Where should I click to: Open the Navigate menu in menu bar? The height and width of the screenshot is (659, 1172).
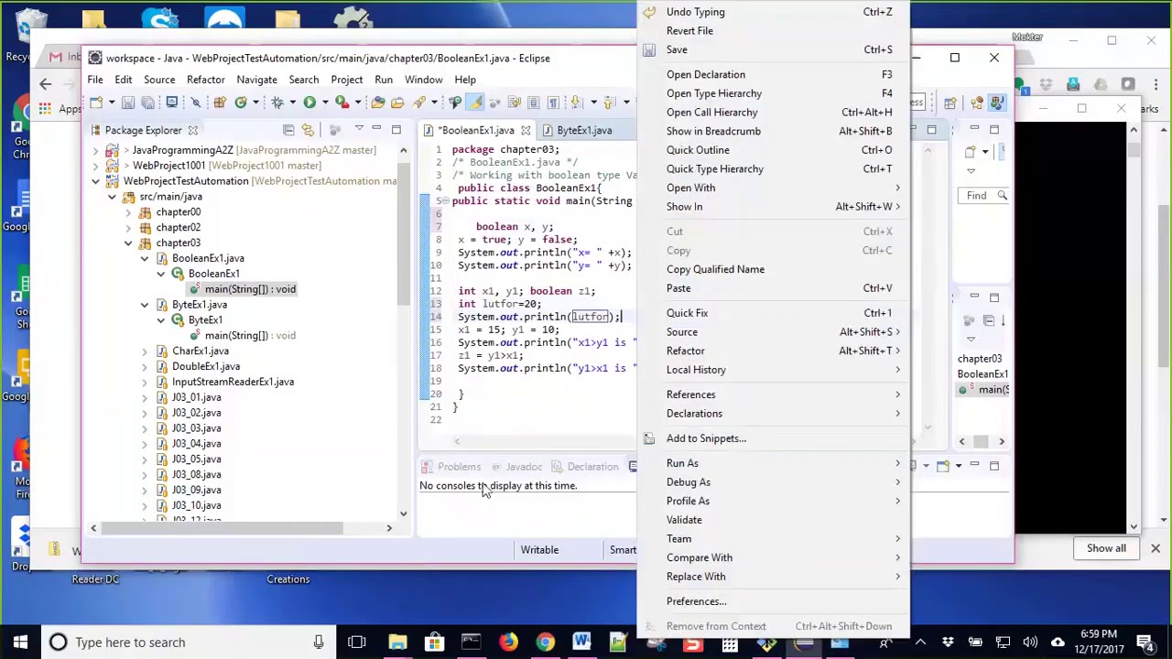256,80
